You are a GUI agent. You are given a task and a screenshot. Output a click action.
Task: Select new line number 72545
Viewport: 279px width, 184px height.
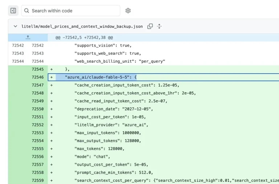[x=38, y=69]
